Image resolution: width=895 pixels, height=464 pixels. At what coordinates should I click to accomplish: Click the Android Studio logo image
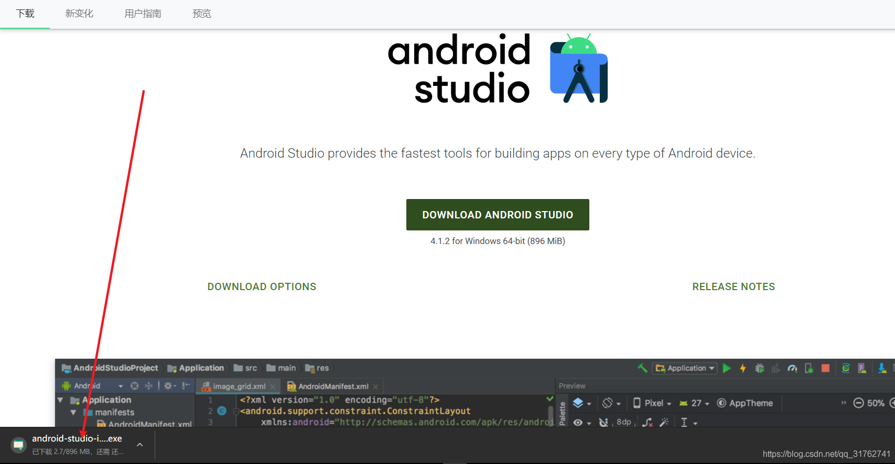coord(579,68)
